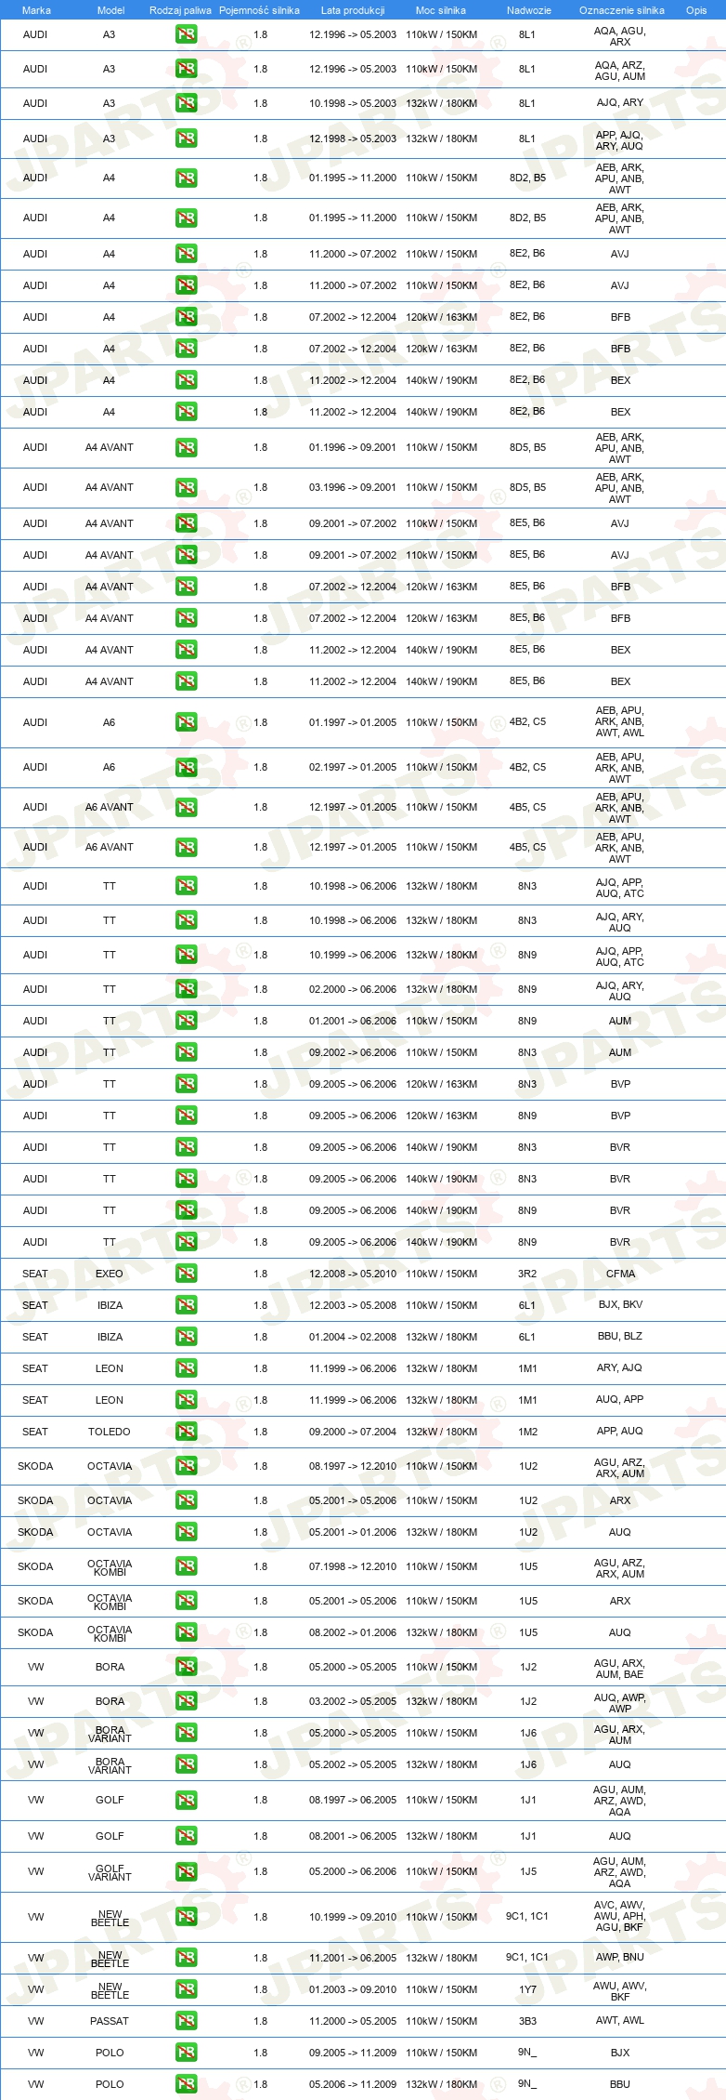The height and width of the screenshot is (2100, 726).
Task: Click fuel icon in SEAT LEON AUQ, APP row
Action: coord(186,1400)
